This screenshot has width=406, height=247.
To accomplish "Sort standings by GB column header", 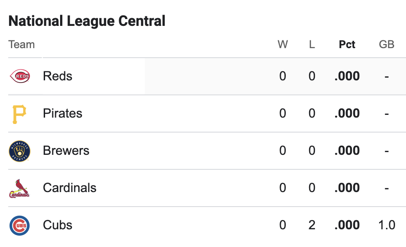I will coord(386,44).
